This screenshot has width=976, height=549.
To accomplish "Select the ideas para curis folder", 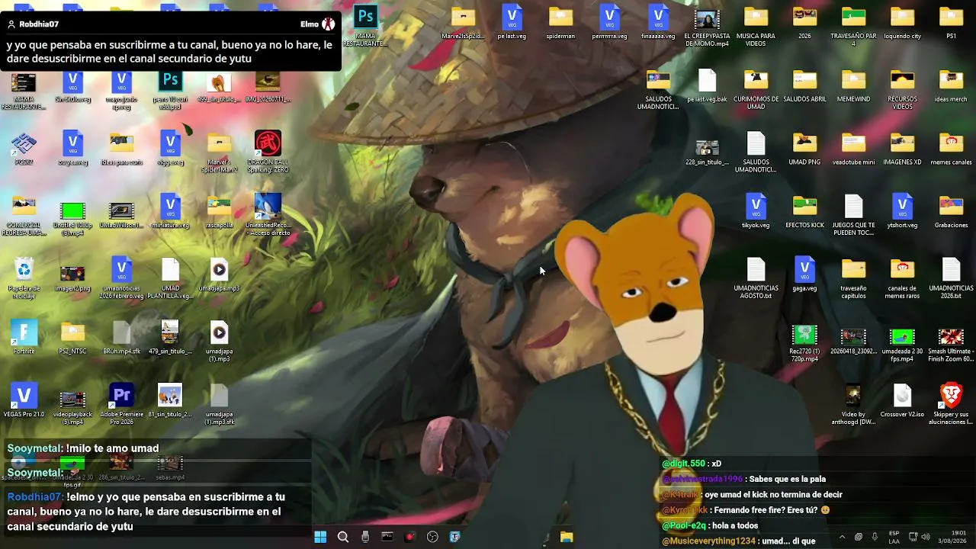I will [121, 149].
